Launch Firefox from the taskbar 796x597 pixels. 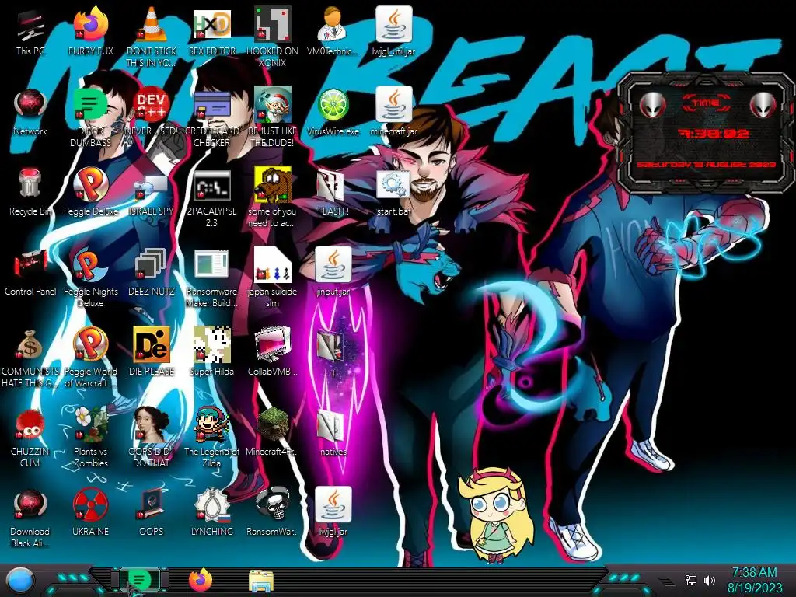[x=201, y=580]
